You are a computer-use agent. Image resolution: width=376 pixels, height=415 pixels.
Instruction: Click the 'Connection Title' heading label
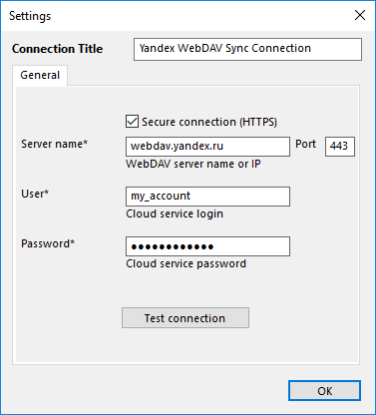click(57, 49)
